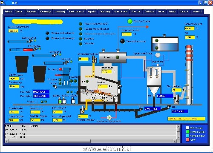The image size is (213, 153).
Task: Click the topmost lamp in the five-lamp column
Action: pyautogui.click(x=81, y=24)
